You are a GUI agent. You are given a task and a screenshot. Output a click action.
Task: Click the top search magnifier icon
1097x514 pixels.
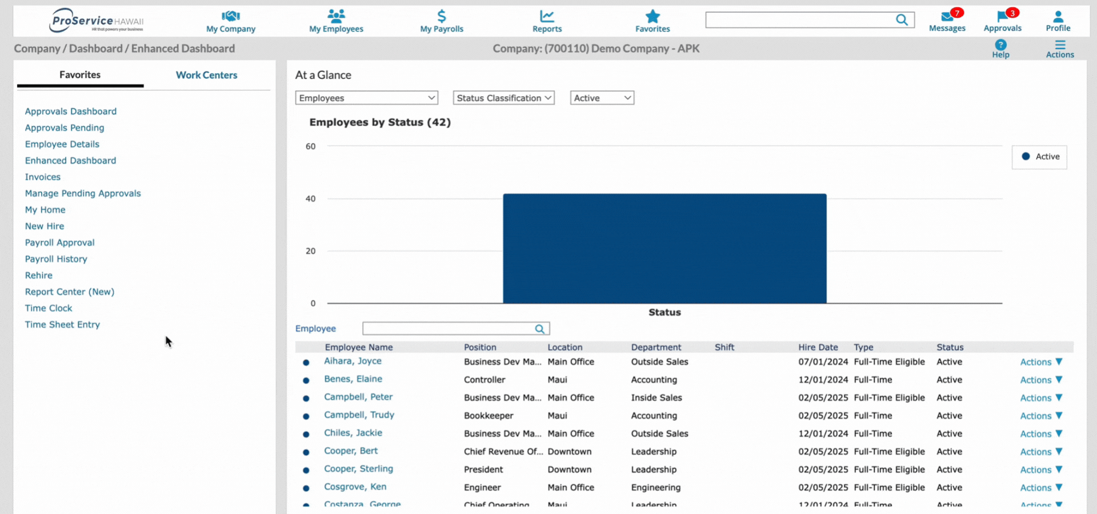coord(902,20)
